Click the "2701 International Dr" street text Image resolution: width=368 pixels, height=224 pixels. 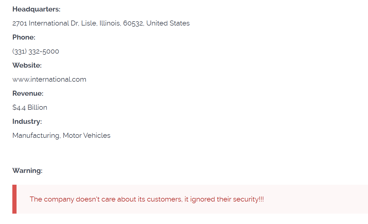point(45,23)
